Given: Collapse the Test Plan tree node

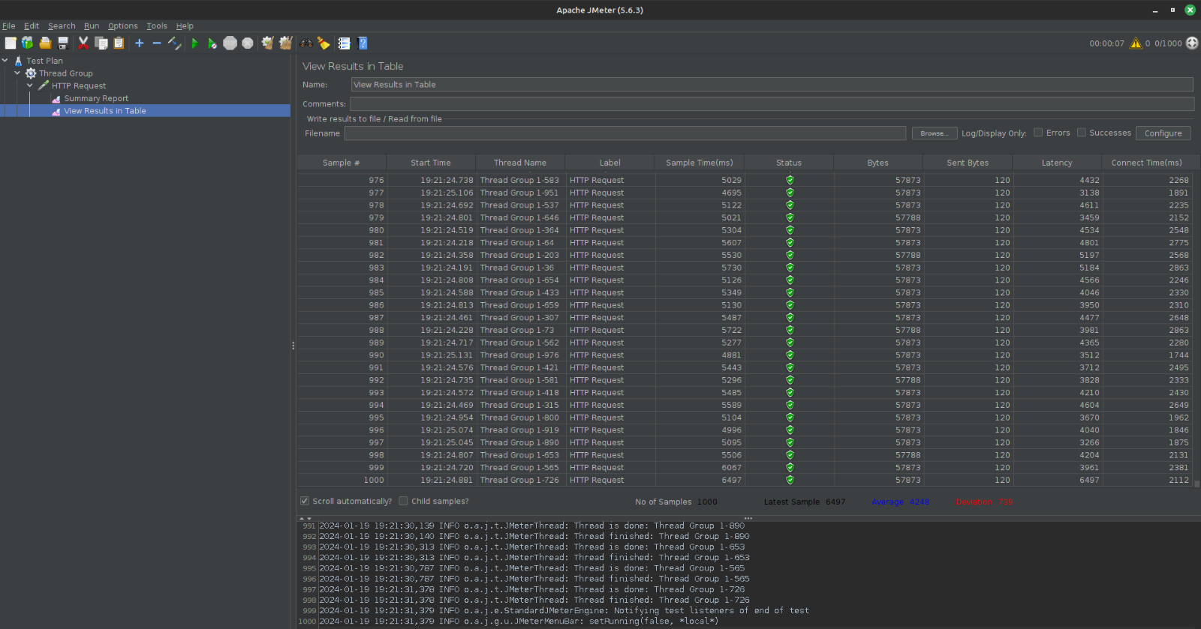Looking at the screenshot, I should 5,61.
